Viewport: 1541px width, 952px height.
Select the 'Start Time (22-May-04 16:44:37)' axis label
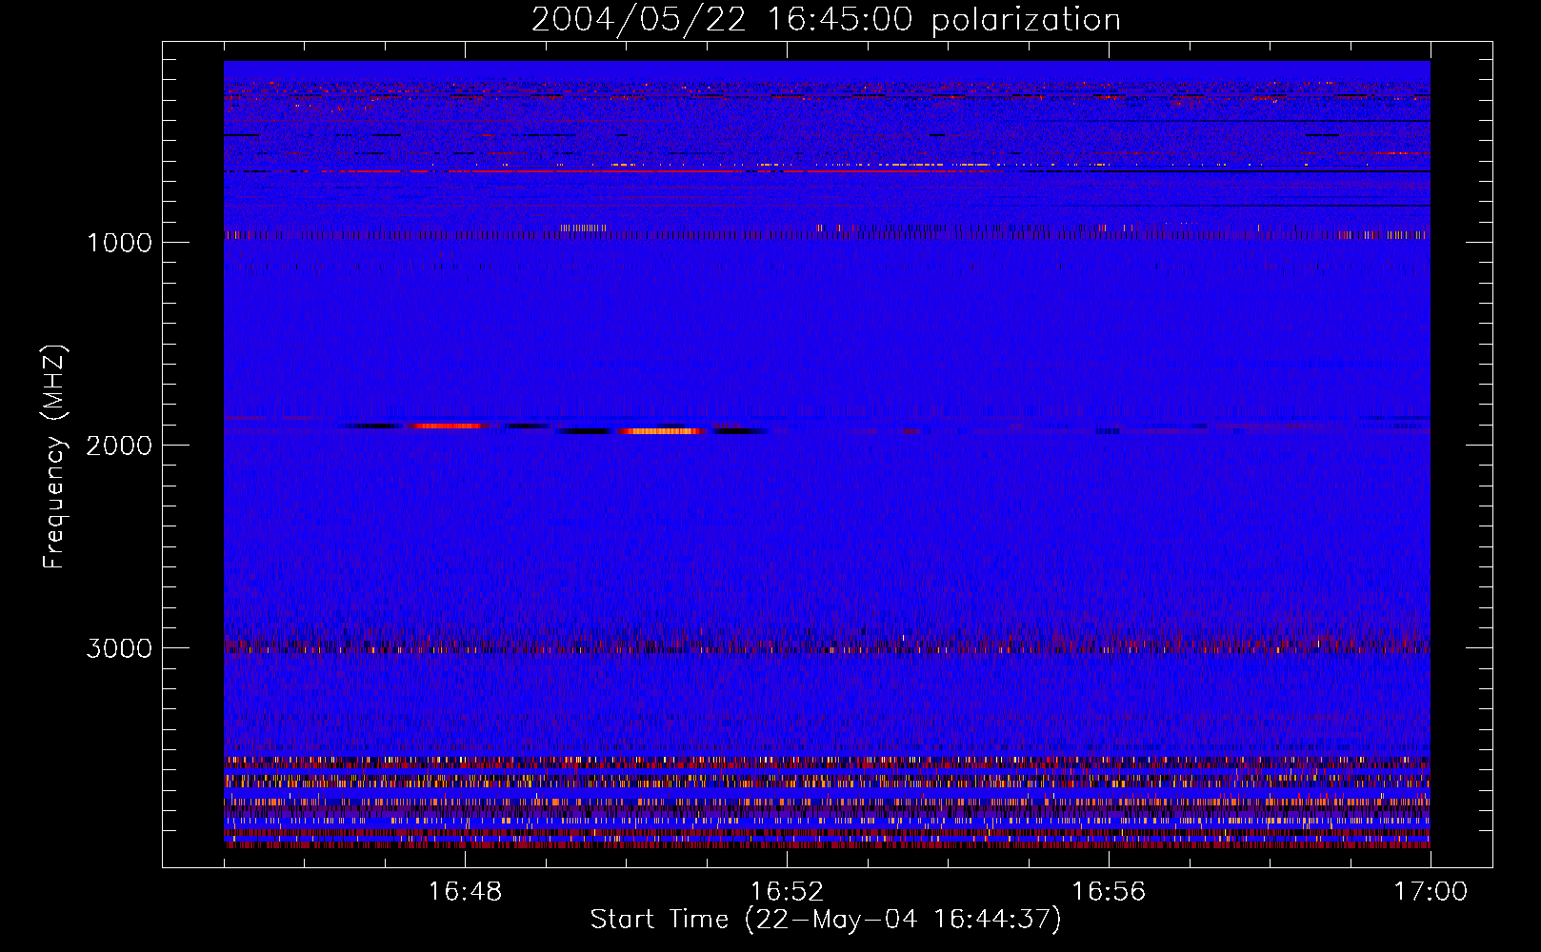(x=826, y=920)
